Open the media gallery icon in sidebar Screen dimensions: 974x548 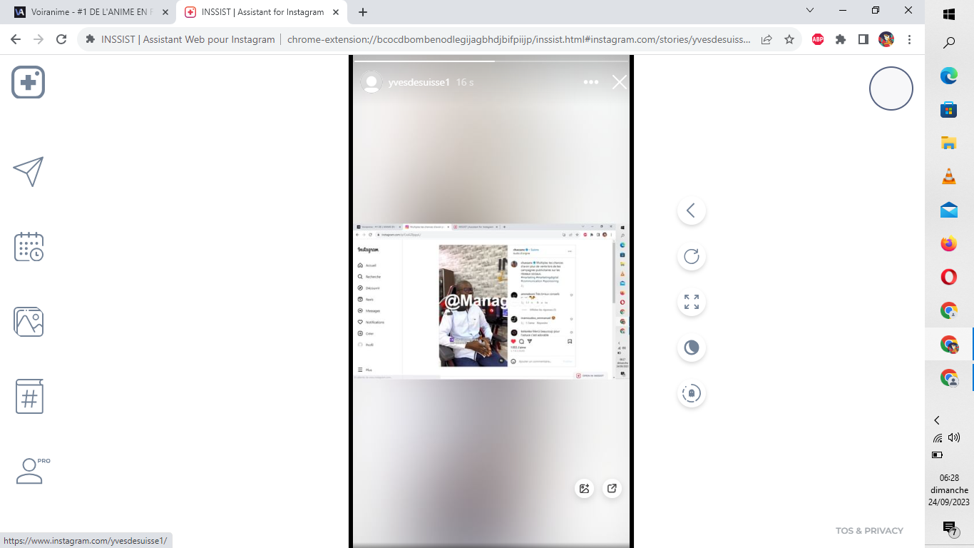pyautogui.click(x=29, y=323)
